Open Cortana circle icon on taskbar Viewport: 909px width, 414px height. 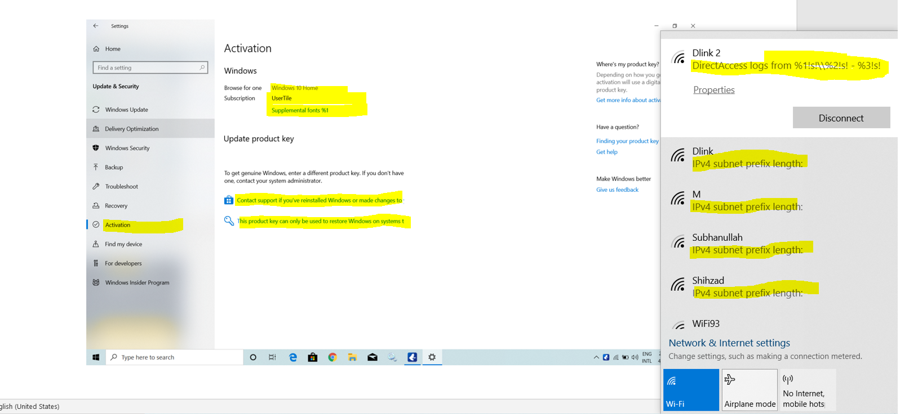click(253, 357)
